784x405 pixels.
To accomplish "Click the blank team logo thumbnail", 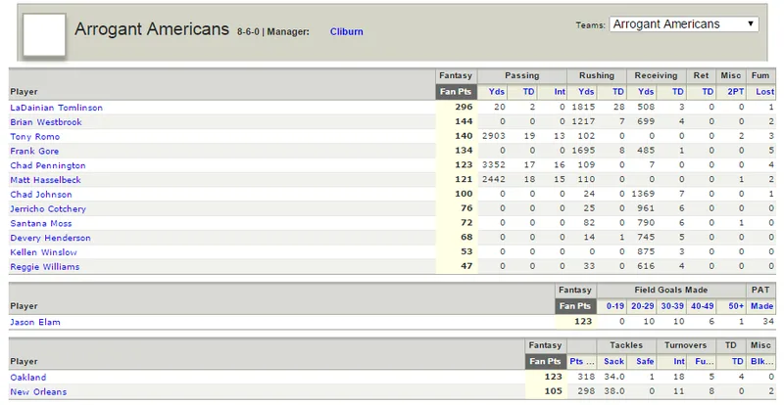I will click(x=44, y=34).
